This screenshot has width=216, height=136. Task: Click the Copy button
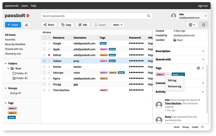pyautogui.click(x=66, y=25)
